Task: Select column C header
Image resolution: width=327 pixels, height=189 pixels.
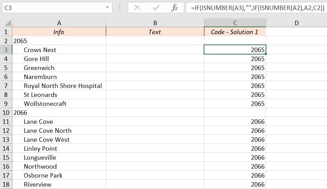Action: (x=235, y=23)
